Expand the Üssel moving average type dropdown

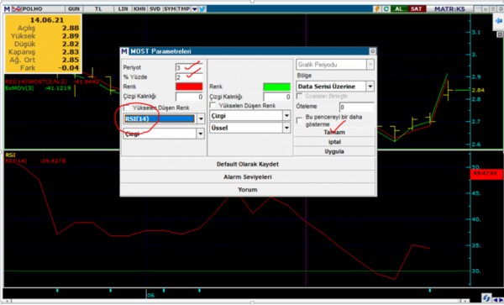pos(286,128)
